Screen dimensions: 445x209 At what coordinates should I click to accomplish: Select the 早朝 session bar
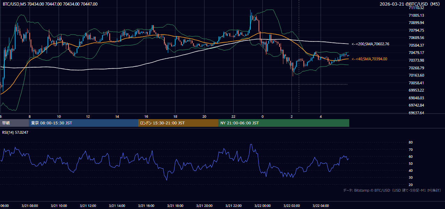pyautogui.click(x=14, y=123)
